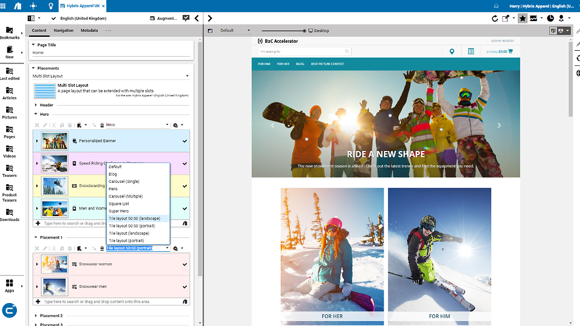This screenshot has height=326, width=580.
Task: Collapse the Placements section
Action: [x=33, y=68]
